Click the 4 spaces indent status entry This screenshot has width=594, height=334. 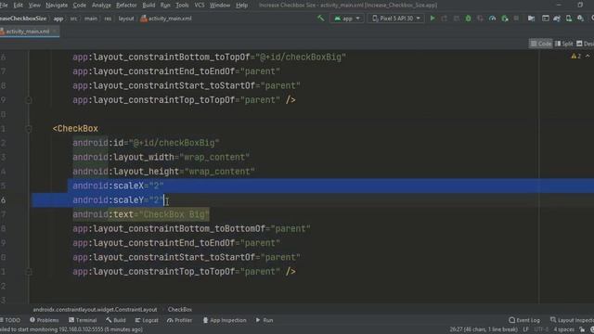pos(564,329)
